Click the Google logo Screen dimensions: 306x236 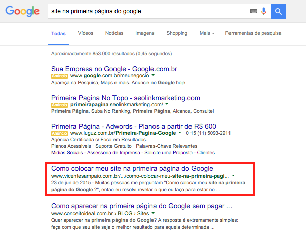pos(22,11)
